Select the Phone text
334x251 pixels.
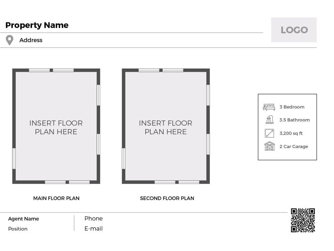[94, 219]
